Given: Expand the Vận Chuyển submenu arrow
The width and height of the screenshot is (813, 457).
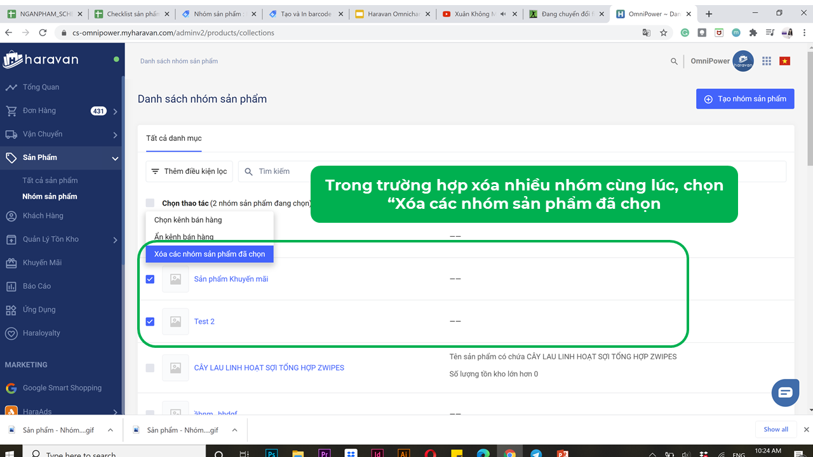Looking at the screenshot, I should 115,135.
